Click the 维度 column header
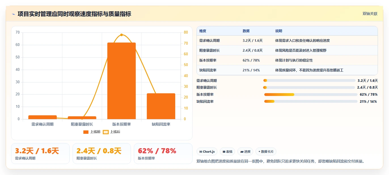Image resolution: width=389 pixels, height=175 pixels. [x=203, y=31]
